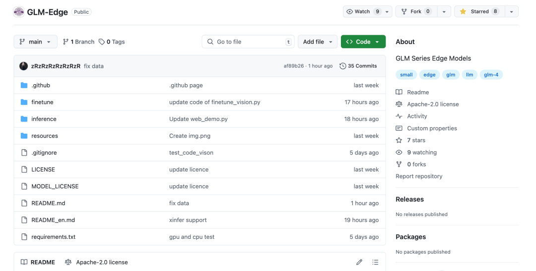This screenshot has width=536, height=271.
Task: Click the GLM-Edge repository avatar icon
Action: (x=19, y=12)
